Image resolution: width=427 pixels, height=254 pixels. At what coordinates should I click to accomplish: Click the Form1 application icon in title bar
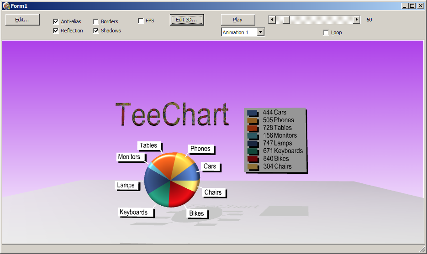tap(6, 6)
